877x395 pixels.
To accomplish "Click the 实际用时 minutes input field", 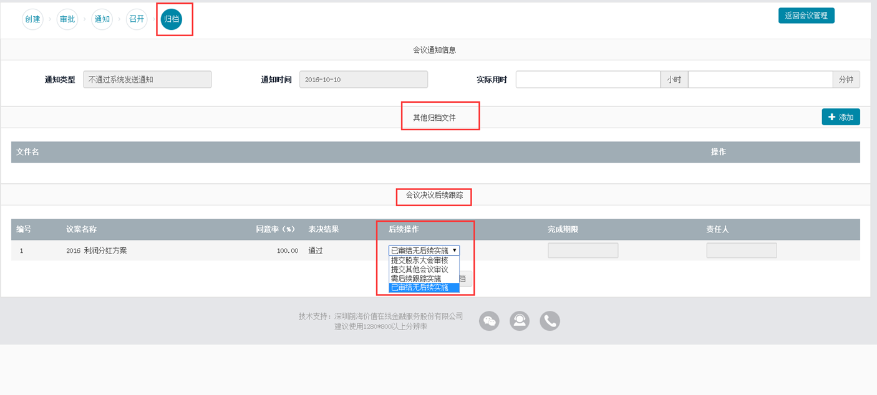I will click(x=760, y=80).
